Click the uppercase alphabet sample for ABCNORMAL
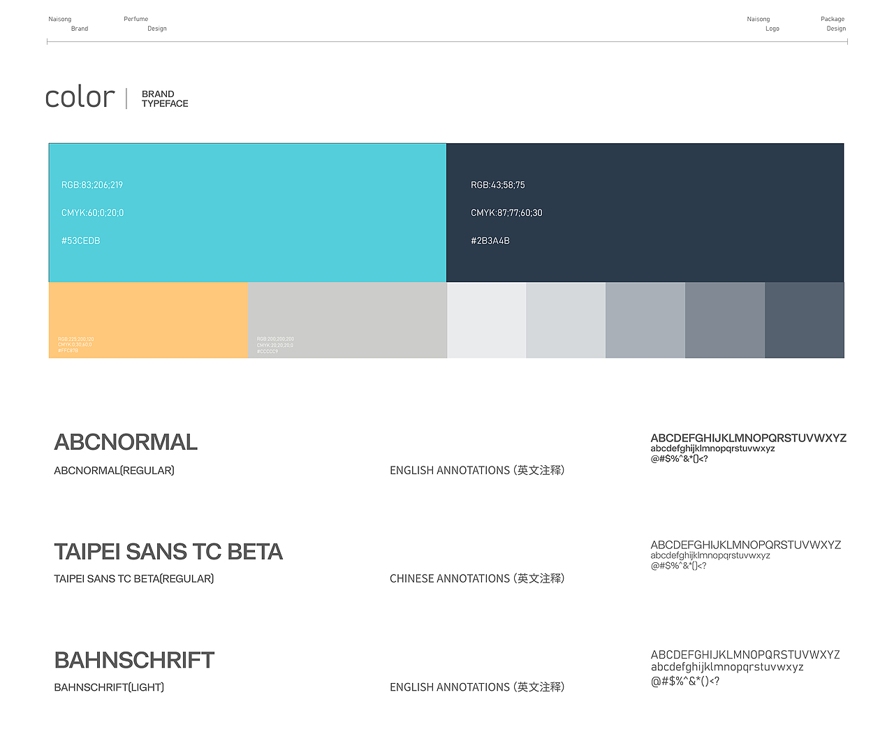This screenshot has width=894, height=734. tap(749, 438)
